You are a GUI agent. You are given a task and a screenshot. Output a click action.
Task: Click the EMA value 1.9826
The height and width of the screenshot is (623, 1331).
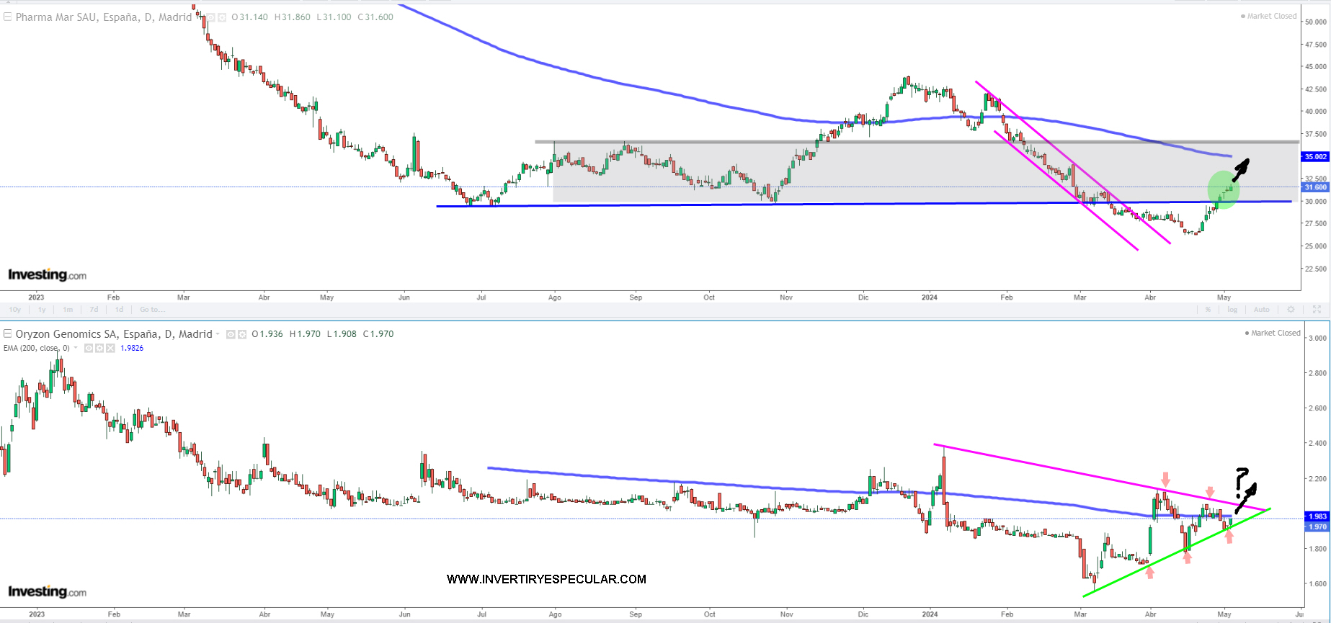tap(132, 348)
